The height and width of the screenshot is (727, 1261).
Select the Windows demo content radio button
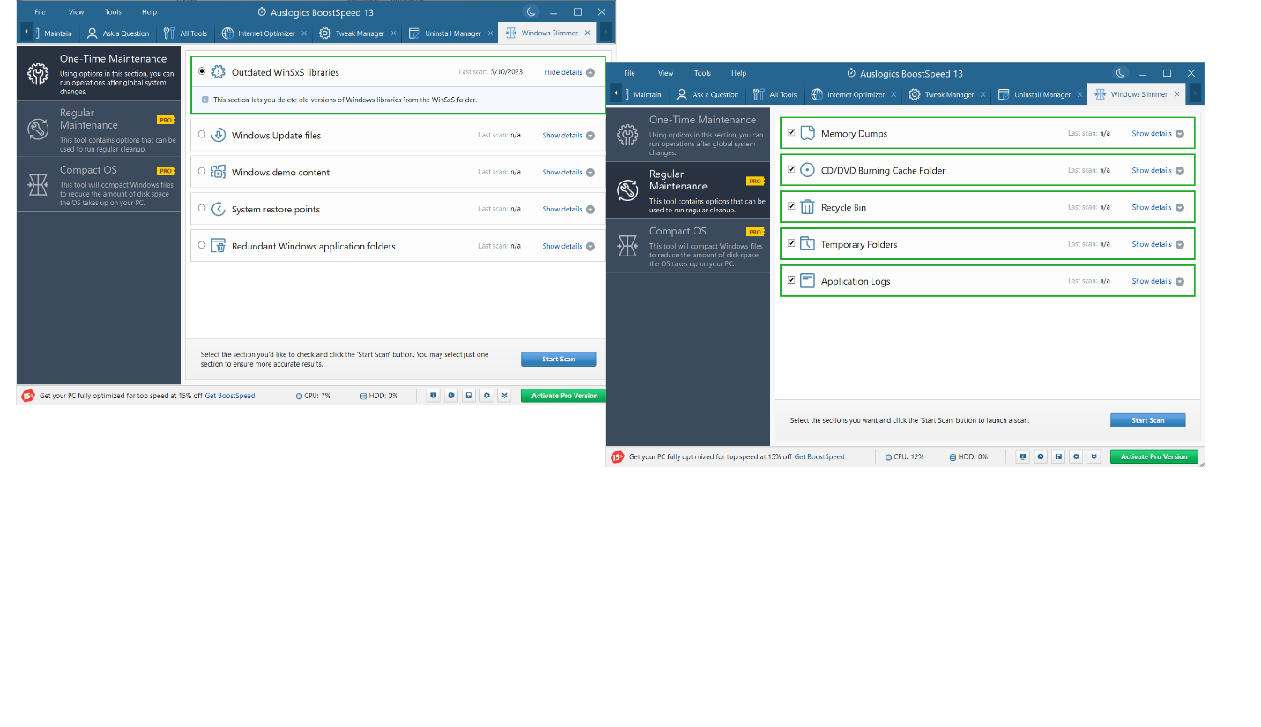click(x=202, y=172)
